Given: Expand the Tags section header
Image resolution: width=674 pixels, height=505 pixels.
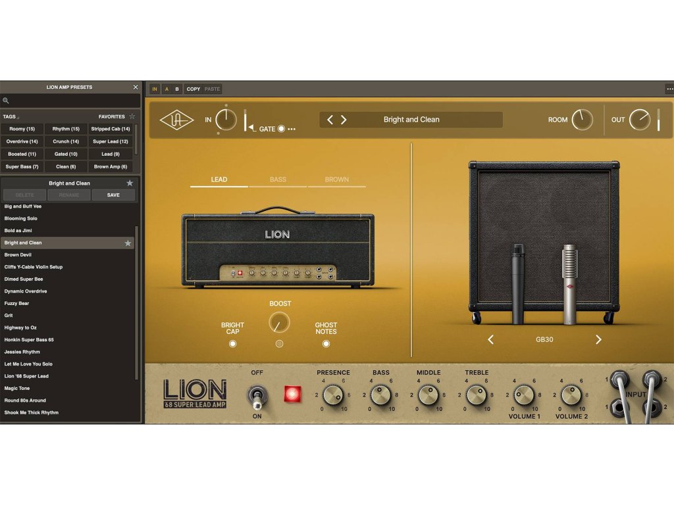Looking at the screenshot, I should 11,116.
